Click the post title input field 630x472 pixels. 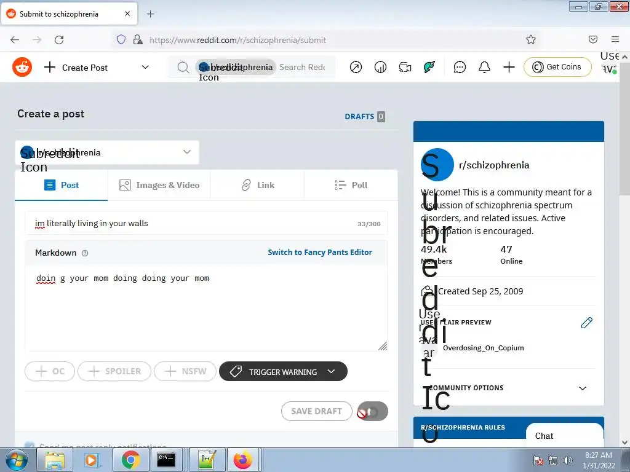[x=206, y=223]
